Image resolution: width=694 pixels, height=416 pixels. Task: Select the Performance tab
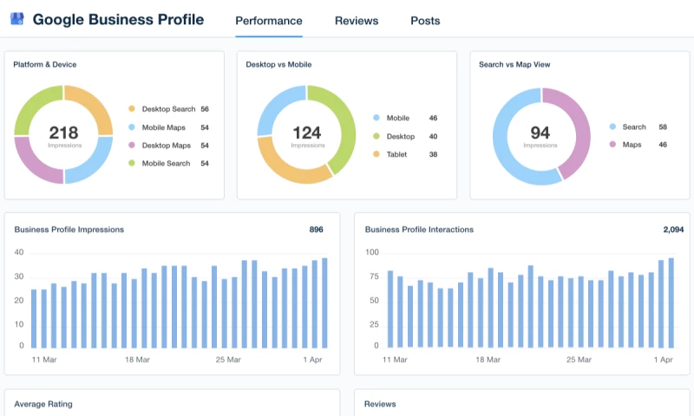pos(269,21)
